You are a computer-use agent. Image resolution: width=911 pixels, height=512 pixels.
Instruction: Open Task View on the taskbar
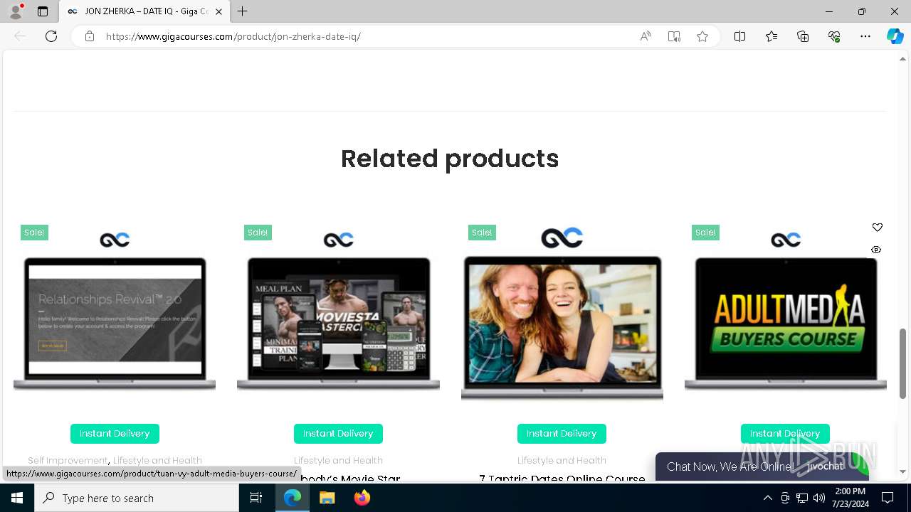[256, 498]
